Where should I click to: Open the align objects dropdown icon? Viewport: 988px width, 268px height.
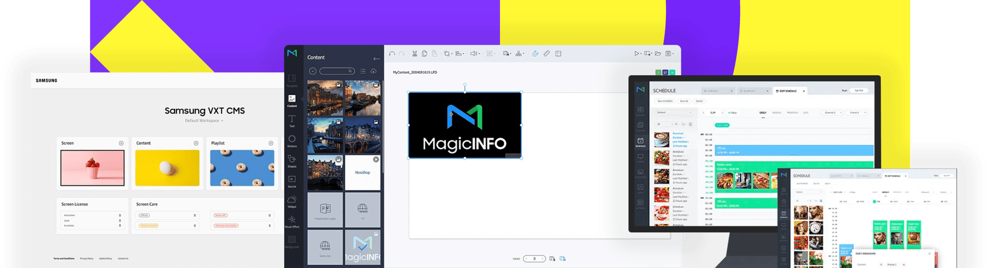coord(459,54)
